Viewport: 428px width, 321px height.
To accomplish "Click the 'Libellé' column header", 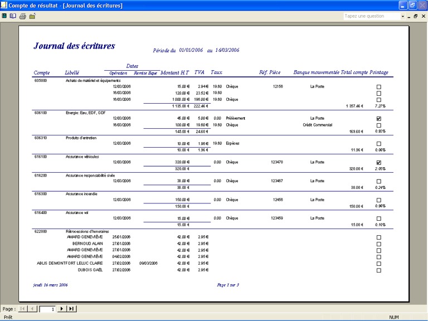I will click(72, 72).
